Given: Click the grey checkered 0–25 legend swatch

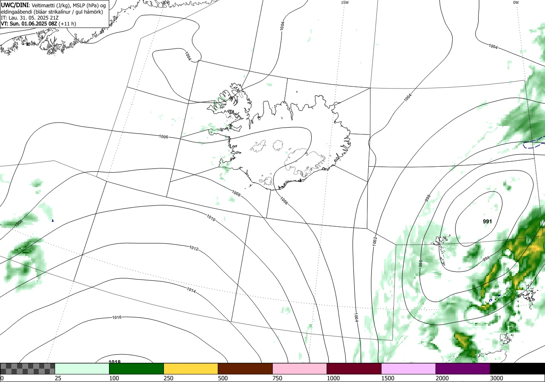Looking at the screenshot, I should point(28,368).
